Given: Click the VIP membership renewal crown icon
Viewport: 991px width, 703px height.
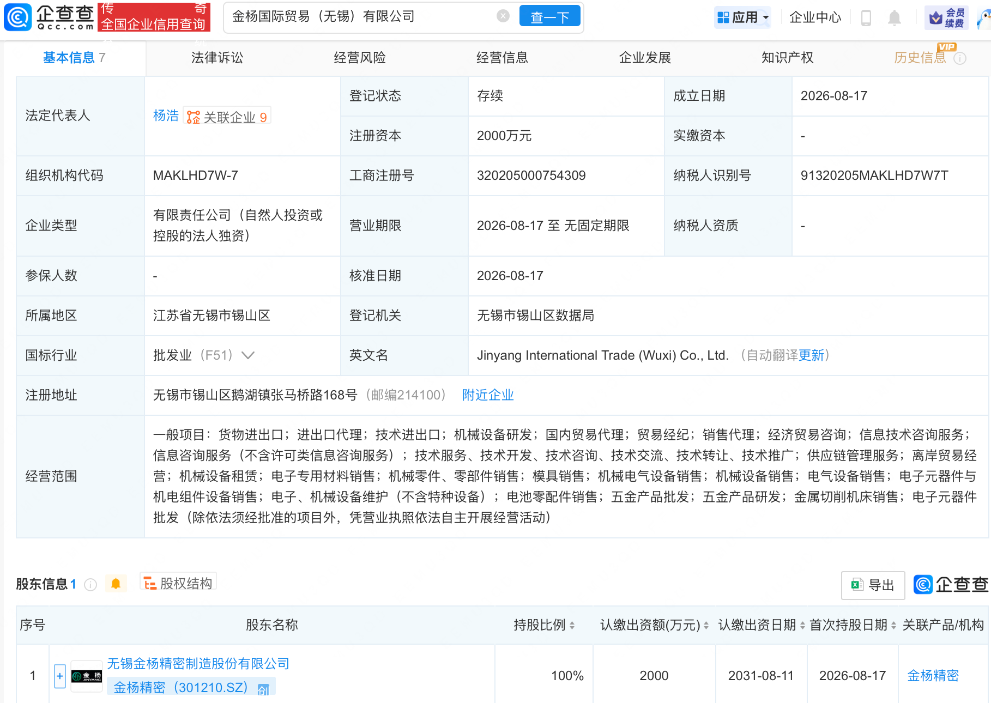Looking at the screenshot, I should (x=947, y=18).
